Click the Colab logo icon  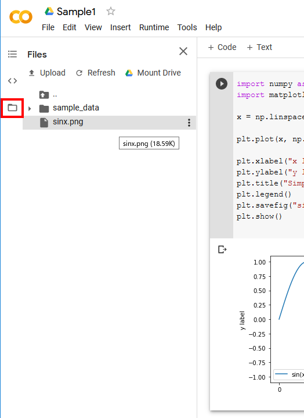[x=21, y=17]
